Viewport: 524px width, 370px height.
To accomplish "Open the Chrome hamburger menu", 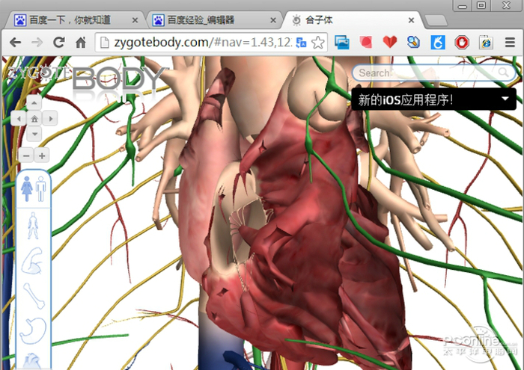I will [510, 43].
